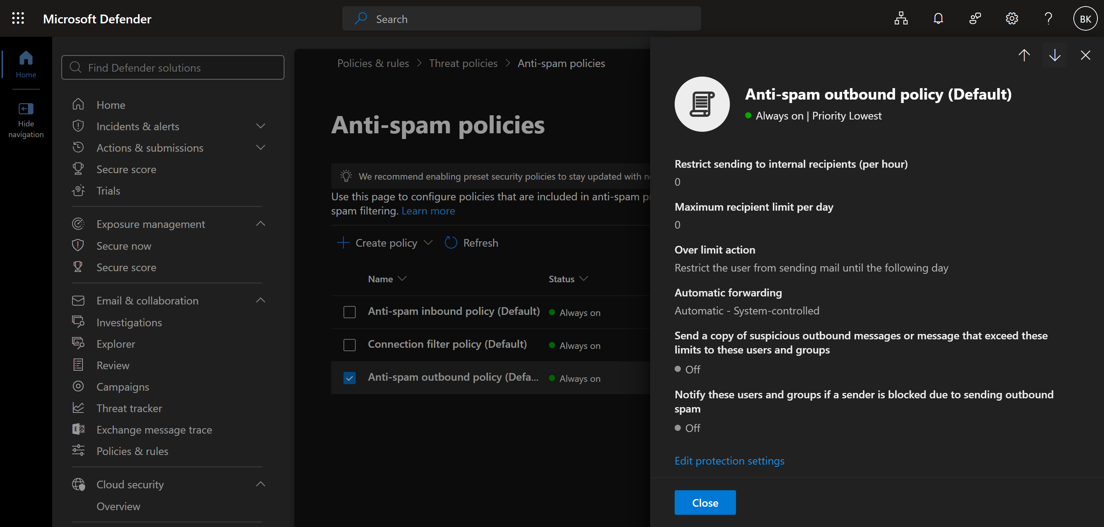Open the Create policy dropdown arrow
The height and width of the screenshot is (527, 1104).
click(428, 242)
